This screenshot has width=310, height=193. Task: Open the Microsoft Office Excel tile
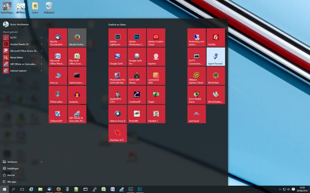tap(77, 56)
